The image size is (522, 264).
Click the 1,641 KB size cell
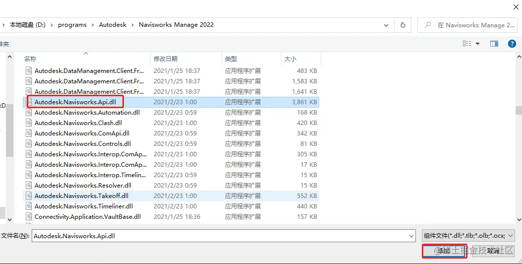[304, 92]
